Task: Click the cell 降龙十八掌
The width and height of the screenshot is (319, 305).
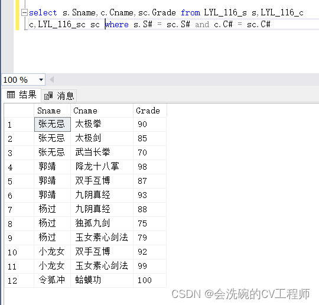Action: 102,167
